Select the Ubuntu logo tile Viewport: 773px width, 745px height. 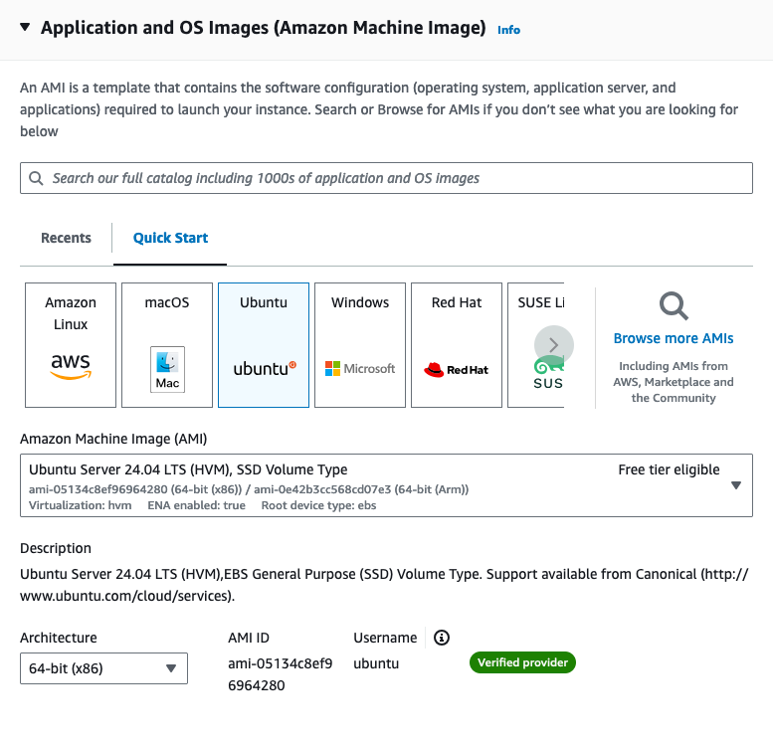(x=264, y=345)
